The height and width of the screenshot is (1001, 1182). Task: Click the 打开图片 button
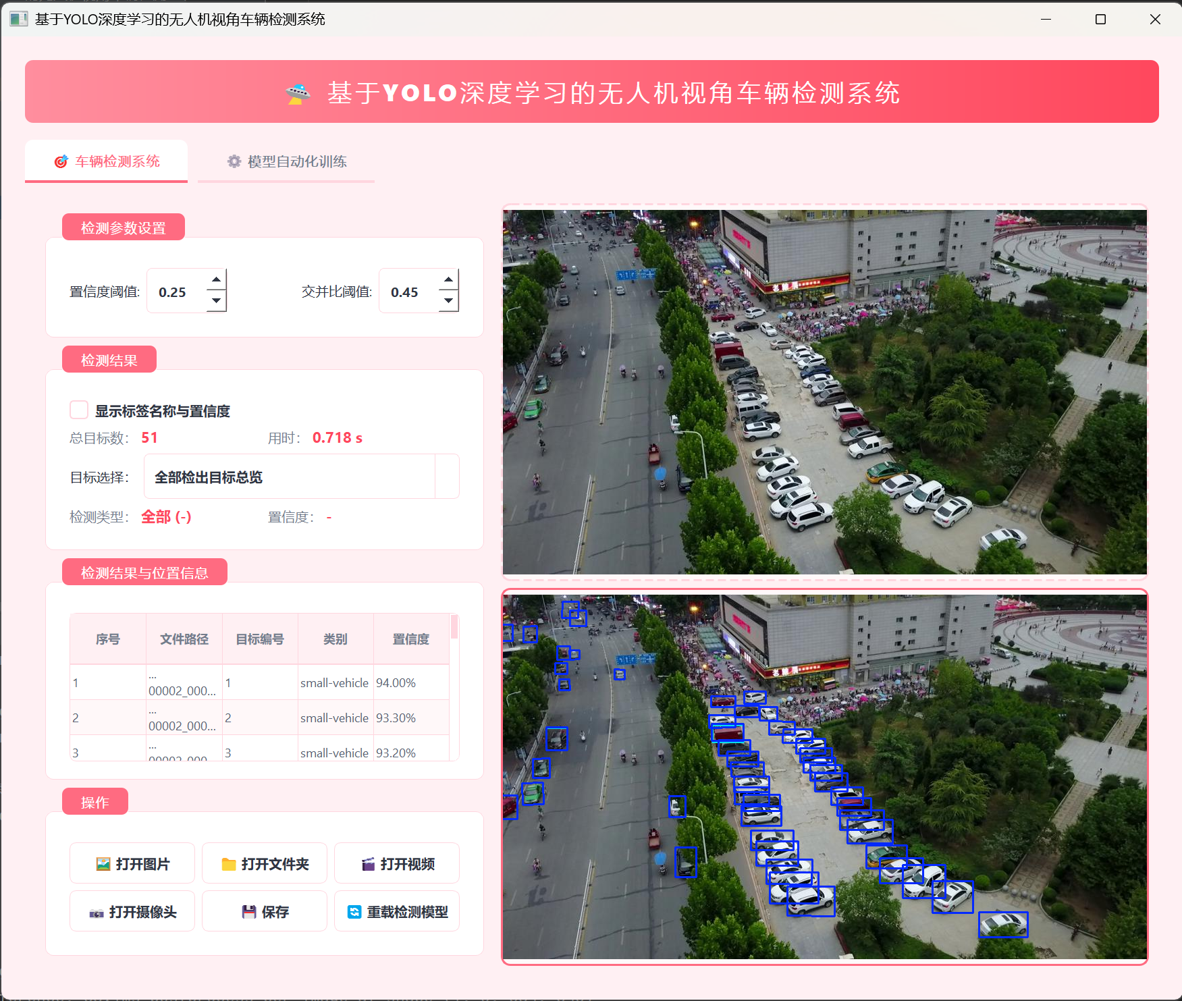(132, 863)
